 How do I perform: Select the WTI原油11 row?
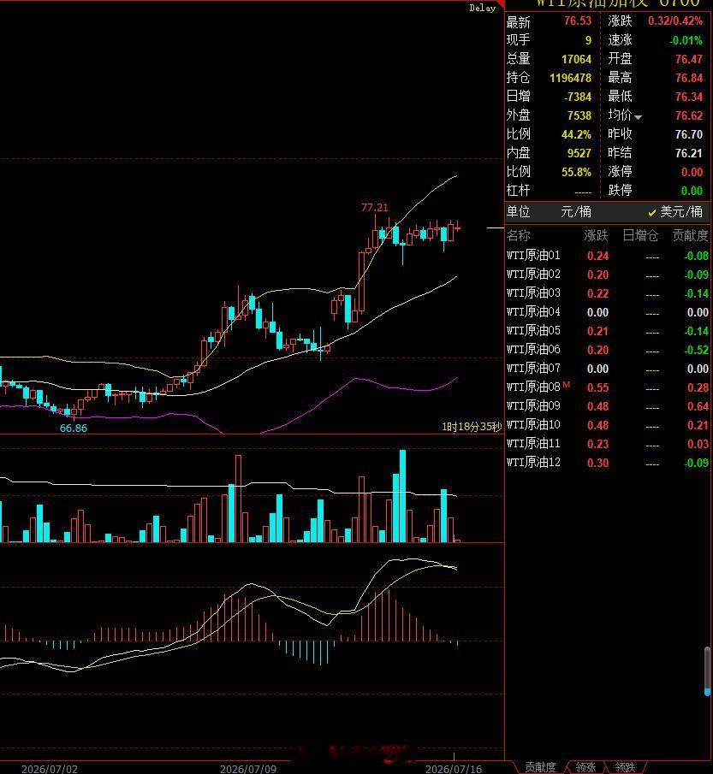coord(608,444)
